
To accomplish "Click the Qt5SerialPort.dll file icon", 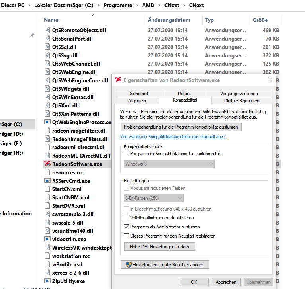I will point(47,39).
